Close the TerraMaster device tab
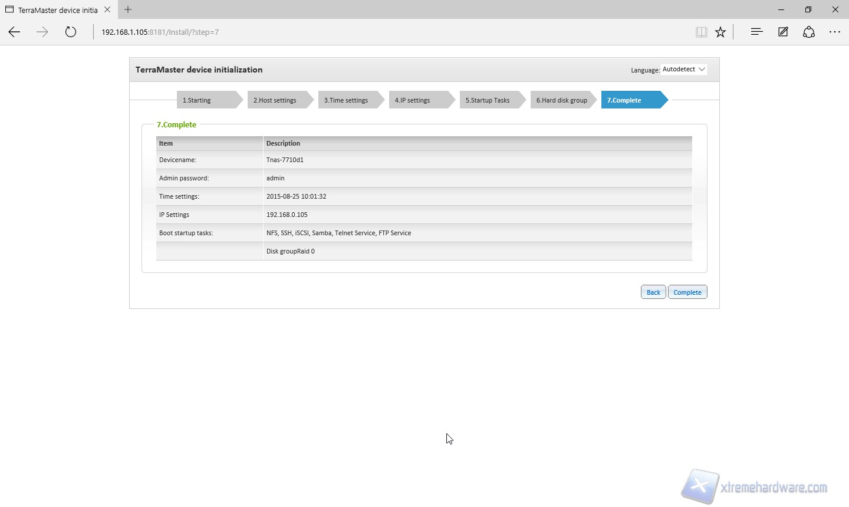The width and height of the screenshot is (849, 507). click(x=107, y=9)
